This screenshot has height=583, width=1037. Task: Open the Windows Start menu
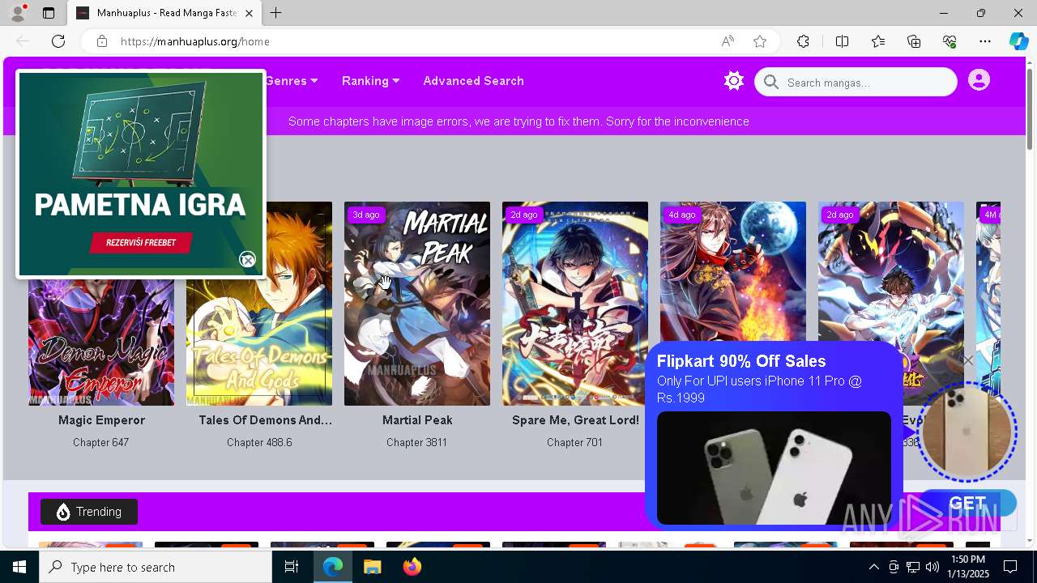19,567
